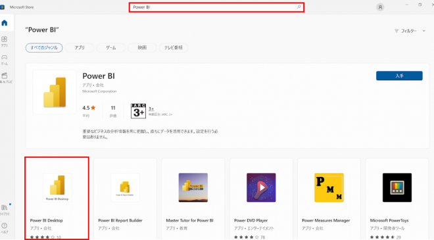Open the Power BI Desktop app tile icon
Viewport: 434px width, 240px height.
pos(57,187)
